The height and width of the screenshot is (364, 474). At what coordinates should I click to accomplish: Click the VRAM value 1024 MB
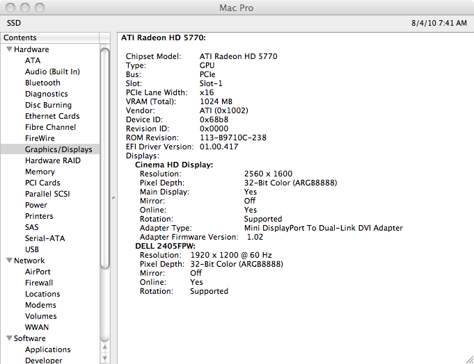coord(216,101)
